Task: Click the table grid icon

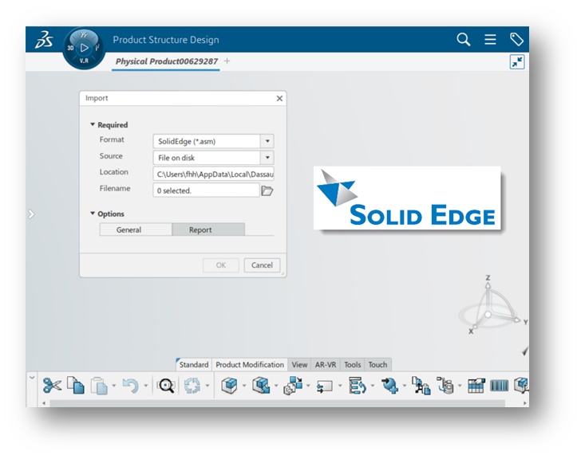Action: pyautogui.click(x=476, y=386)
